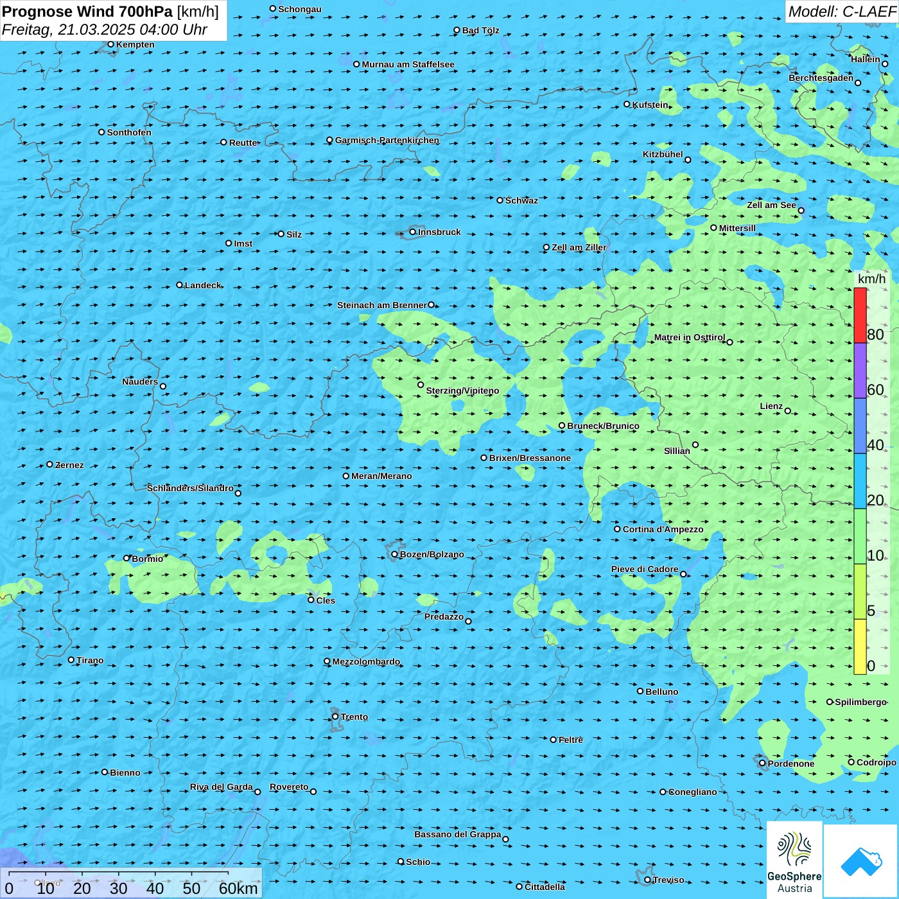Click the Hallein city label
Image resolution: width=899 pixels, height=899 pixels.
(865, 59)
